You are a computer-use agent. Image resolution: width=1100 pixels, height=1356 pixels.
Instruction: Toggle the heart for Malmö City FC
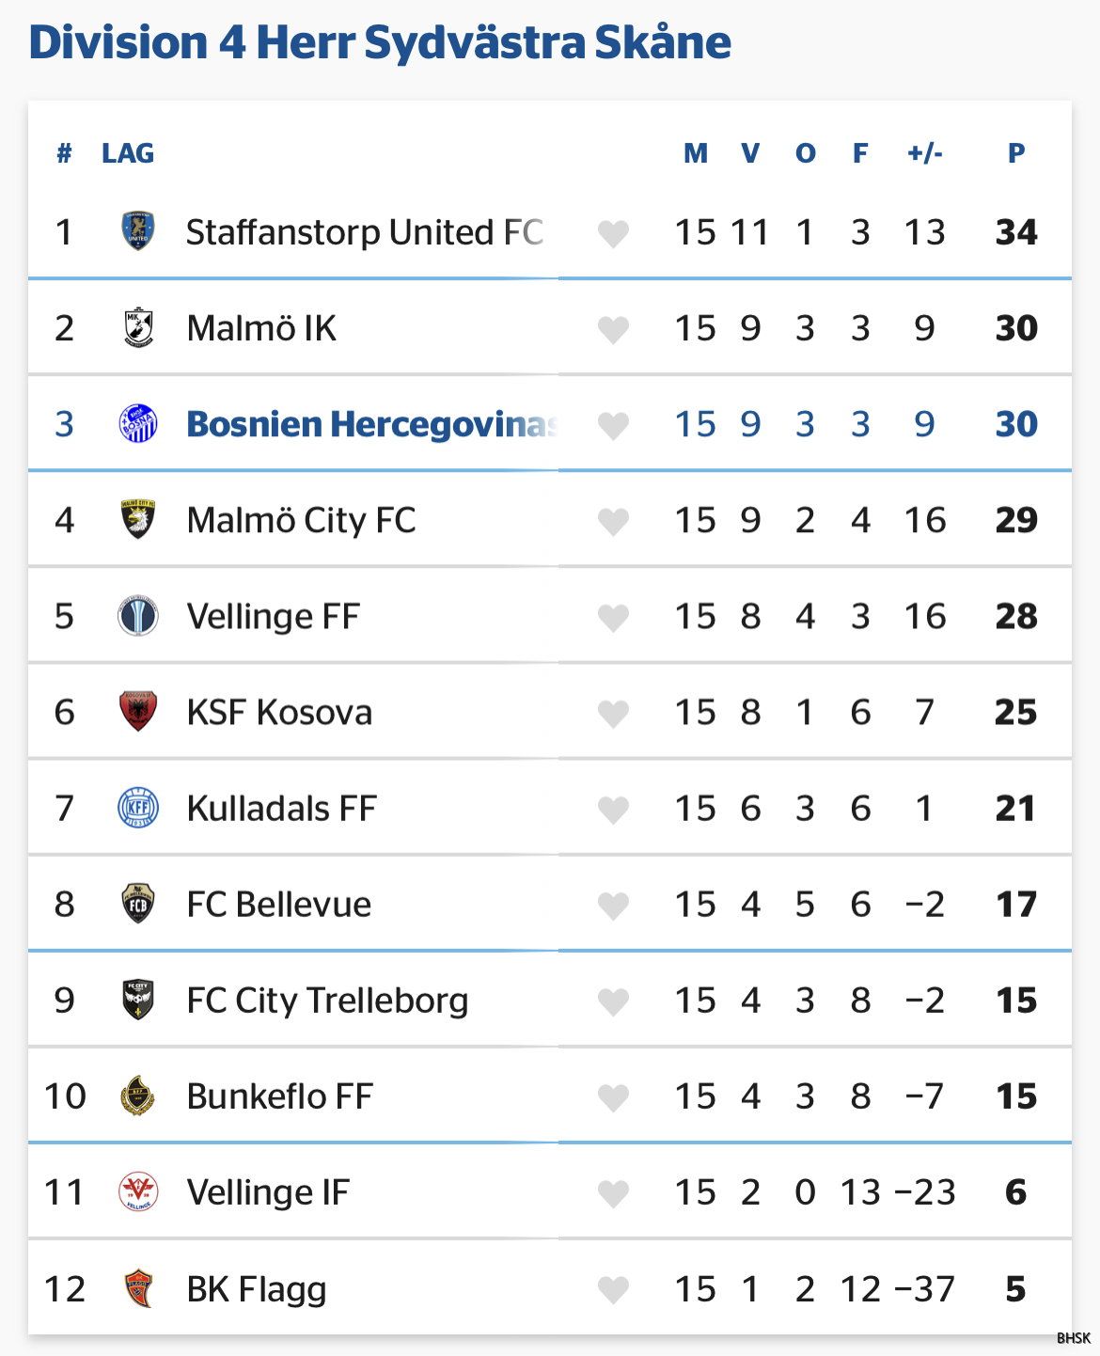(x=613, y=522)
